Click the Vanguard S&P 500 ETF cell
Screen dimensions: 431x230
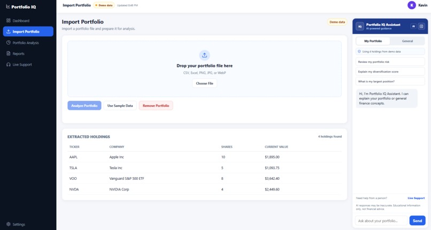click(127, 178)
